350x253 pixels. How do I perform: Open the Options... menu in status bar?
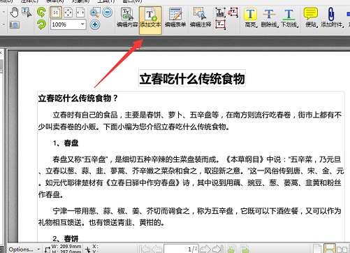(24, 250)
